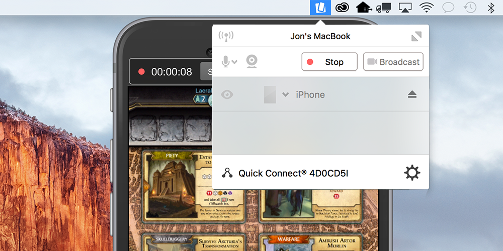Screen dimensions: 503x251
Task: Expand the iPhone device options chevron
Action: 286,94
